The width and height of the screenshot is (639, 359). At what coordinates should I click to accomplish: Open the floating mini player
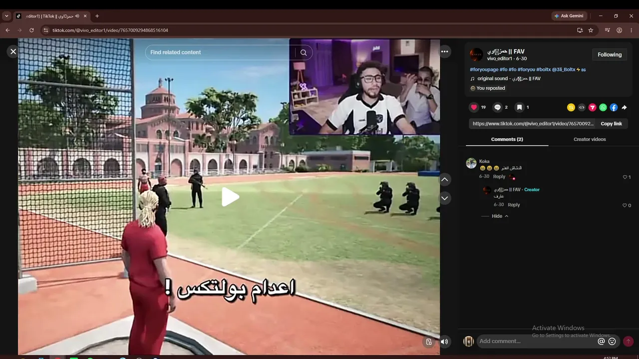point(429,342)
